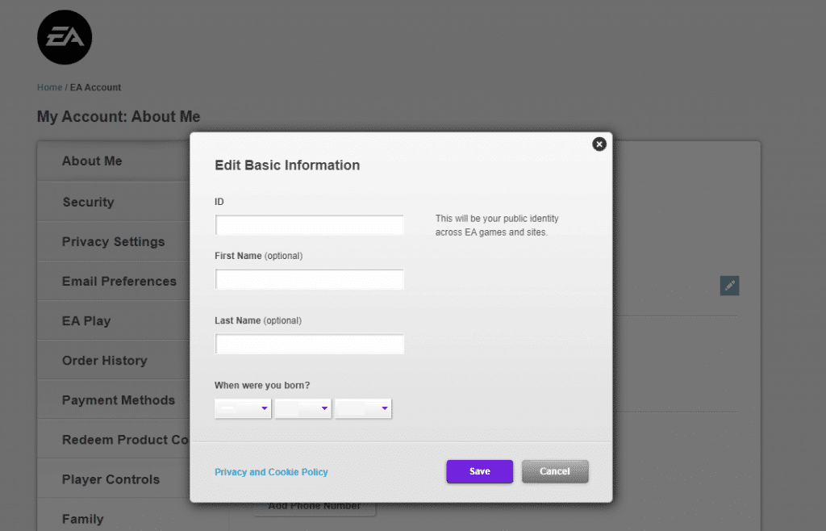Open the Player Controls tab
Image resolution: width=826 pixels, height=531 pixels.
pos(113,479)
